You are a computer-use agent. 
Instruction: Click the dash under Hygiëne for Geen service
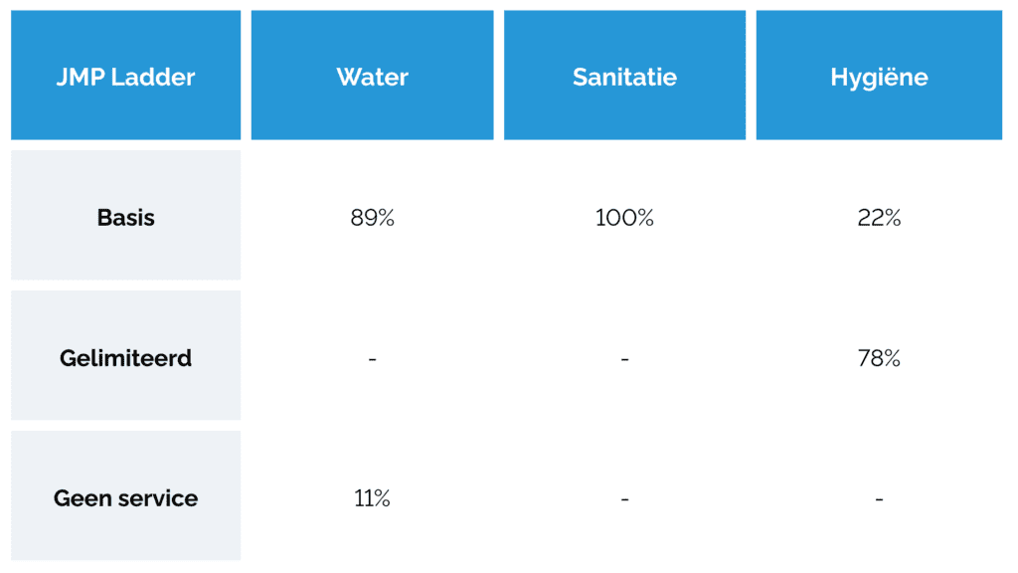879,499
